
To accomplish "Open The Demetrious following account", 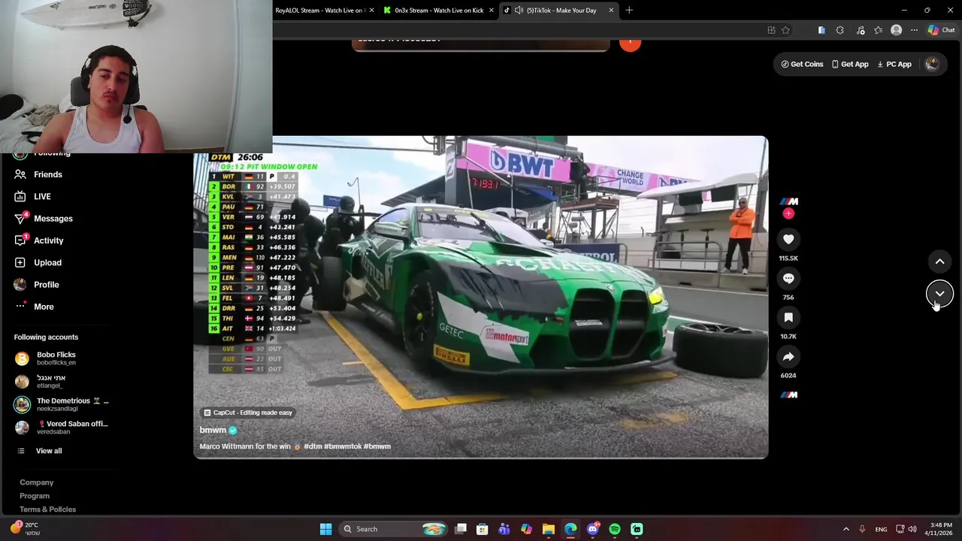I will pyautogui.click(x=62, y=404).
